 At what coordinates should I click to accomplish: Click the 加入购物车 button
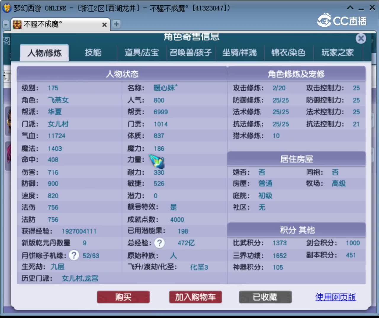(x=195, y=297)
